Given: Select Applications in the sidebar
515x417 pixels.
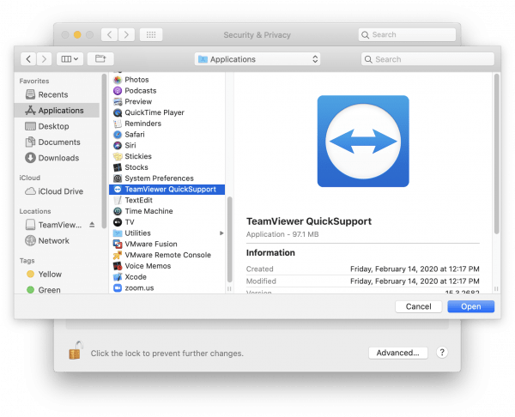Looking at the screenshot, I should coord(57,111).
